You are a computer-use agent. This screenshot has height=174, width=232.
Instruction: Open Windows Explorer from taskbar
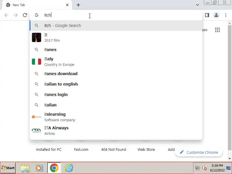pos(25,168)
